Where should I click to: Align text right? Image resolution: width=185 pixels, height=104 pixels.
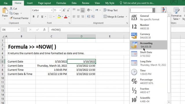(83, 16)
